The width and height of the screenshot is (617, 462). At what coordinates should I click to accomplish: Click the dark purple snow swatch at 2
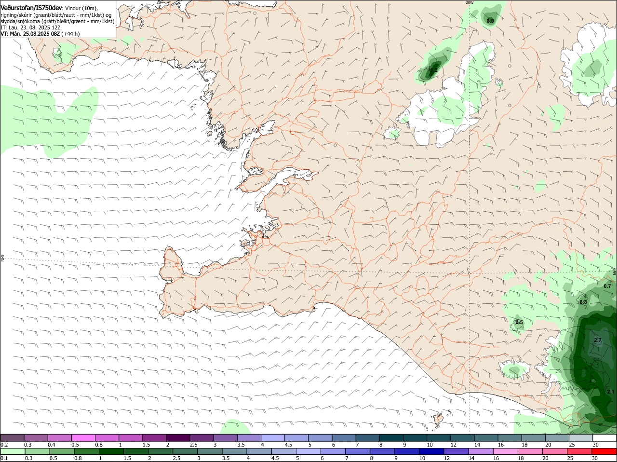(x=178, y=437)
